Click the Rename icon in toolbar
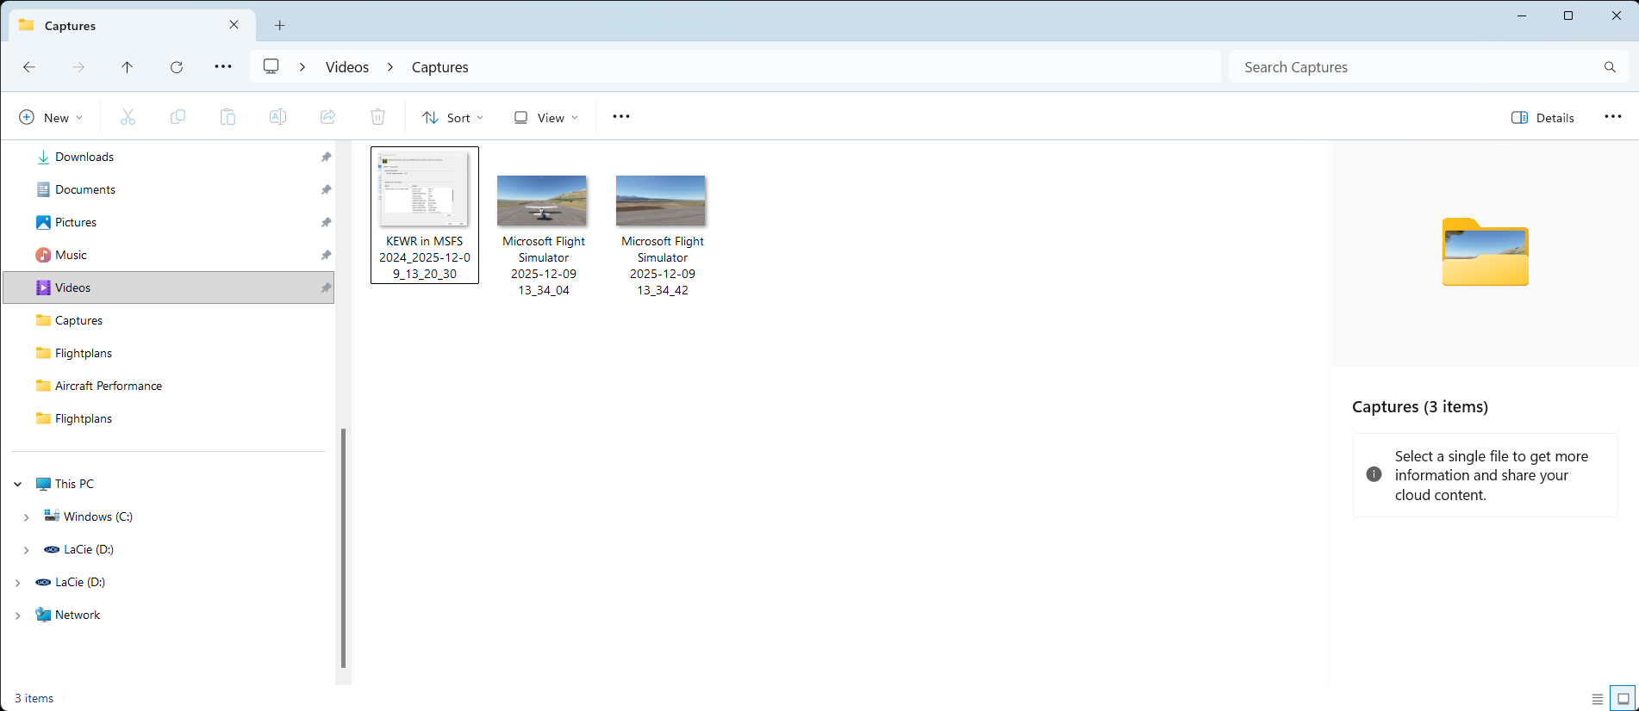Viewport: 1639px width, 711px height. 277,117
